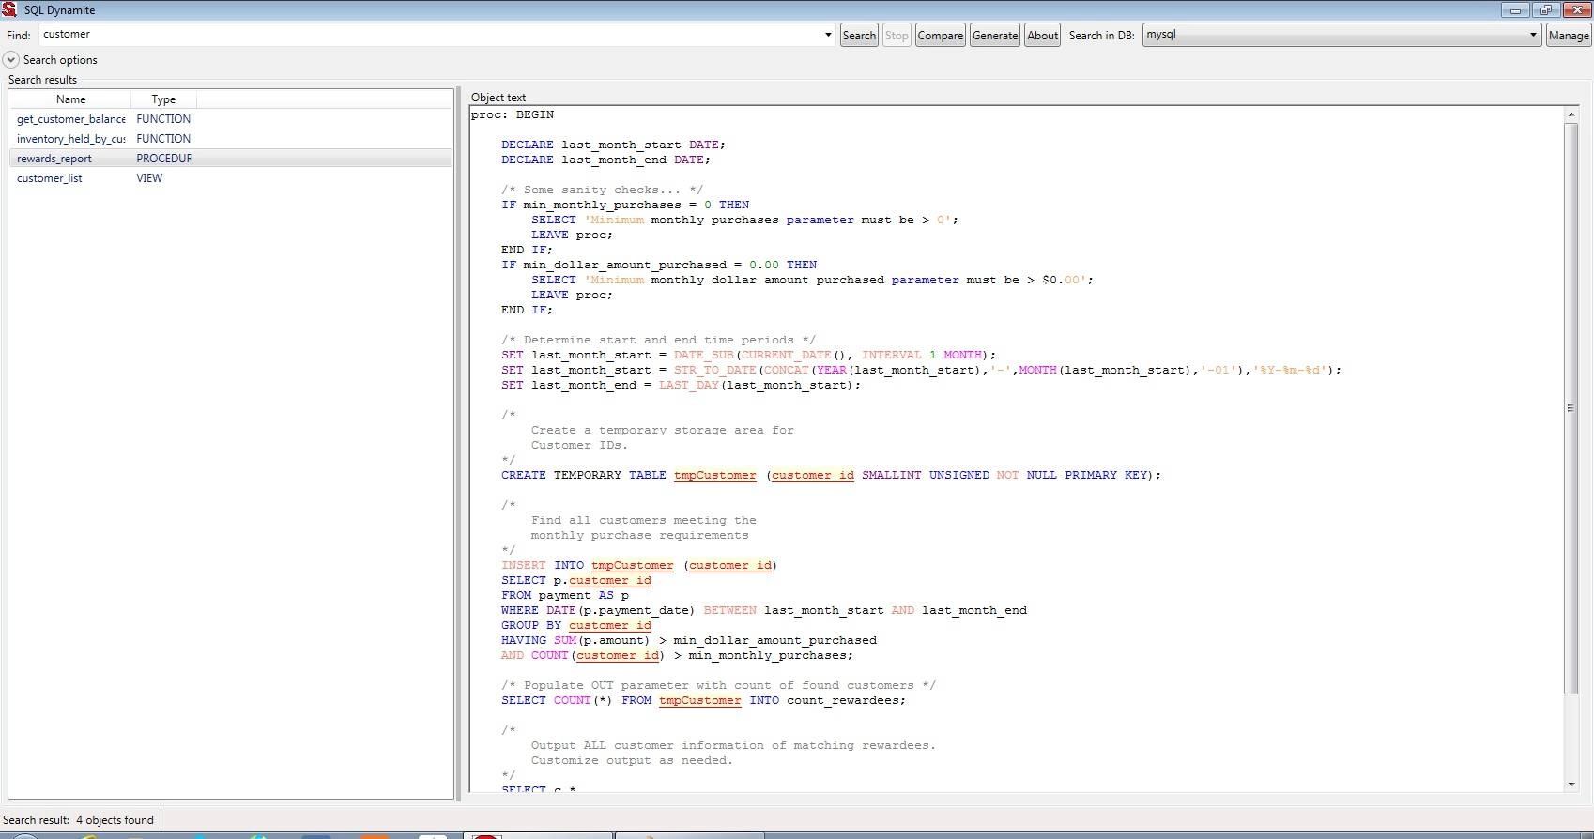Open the Search in DB dropdown arrow

[1533, 35]
